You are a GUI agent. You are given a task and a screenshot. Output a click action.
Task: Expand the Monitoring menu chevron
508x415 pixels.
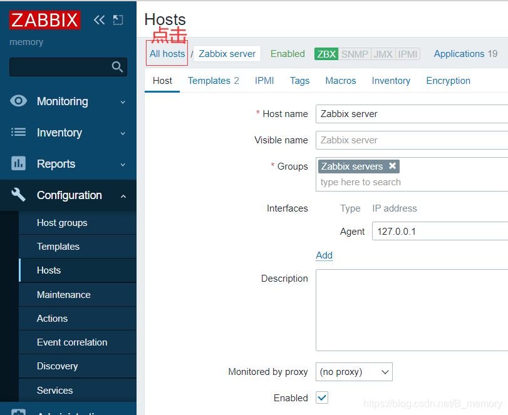tap(123, 102)
